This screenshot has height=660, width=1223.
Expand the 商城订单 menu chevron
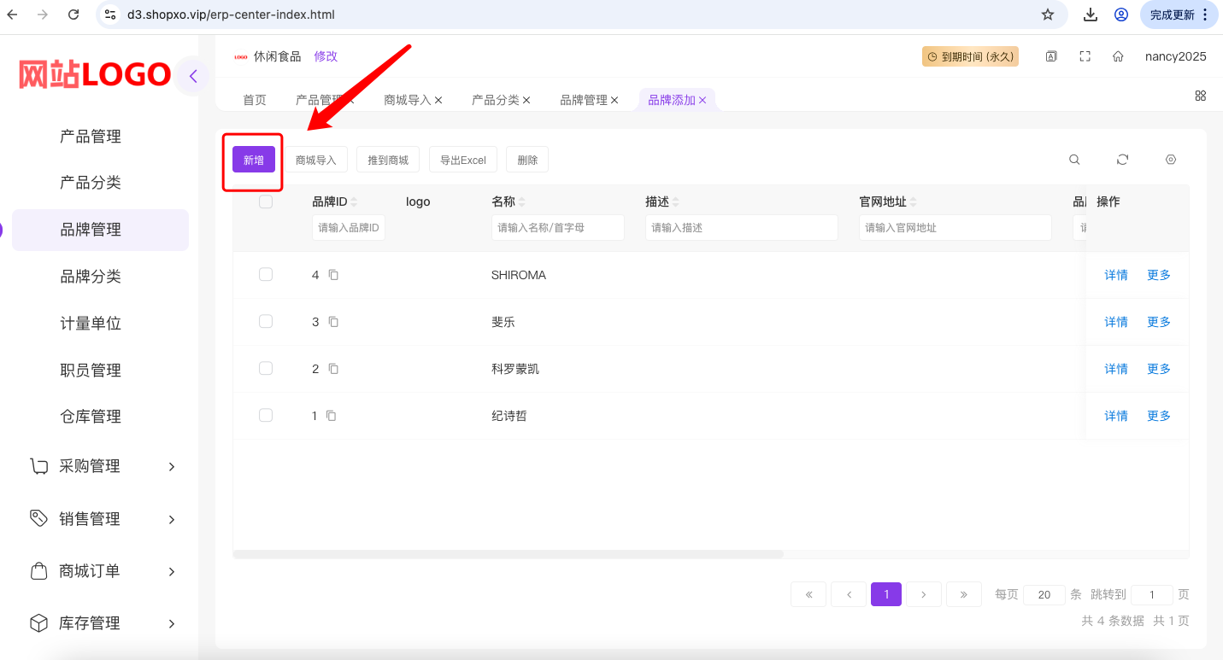(x=172, y=571)
